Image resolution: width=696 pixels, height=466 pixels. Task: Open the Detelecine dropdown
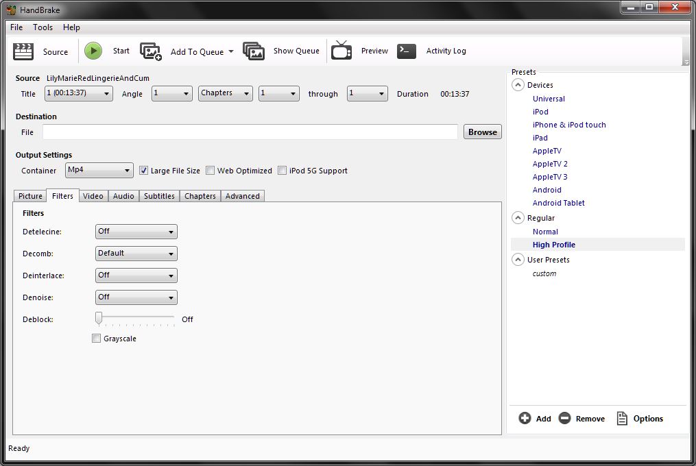coord(136,232)
